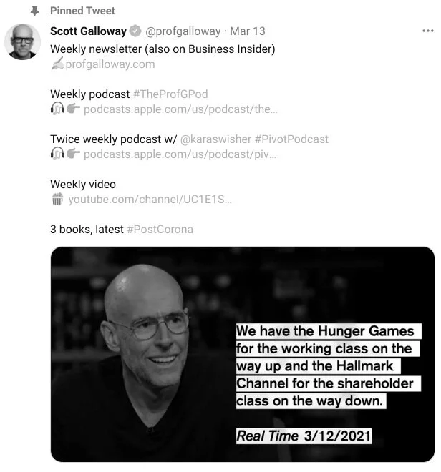Click the #PivotPodcast hashtag
This screenshot has height=472, width=441.
coord(291,139)
